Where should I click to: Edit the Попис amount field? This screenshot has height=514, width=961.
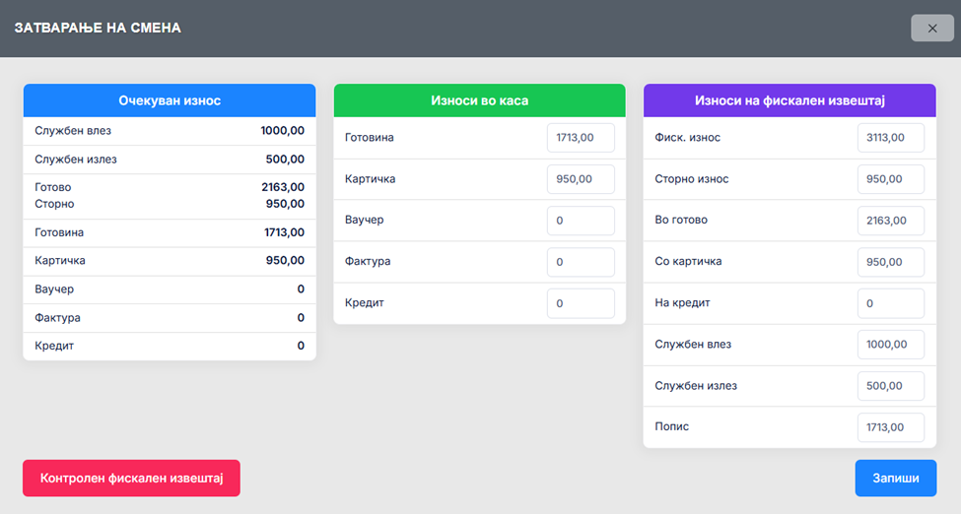890,427
